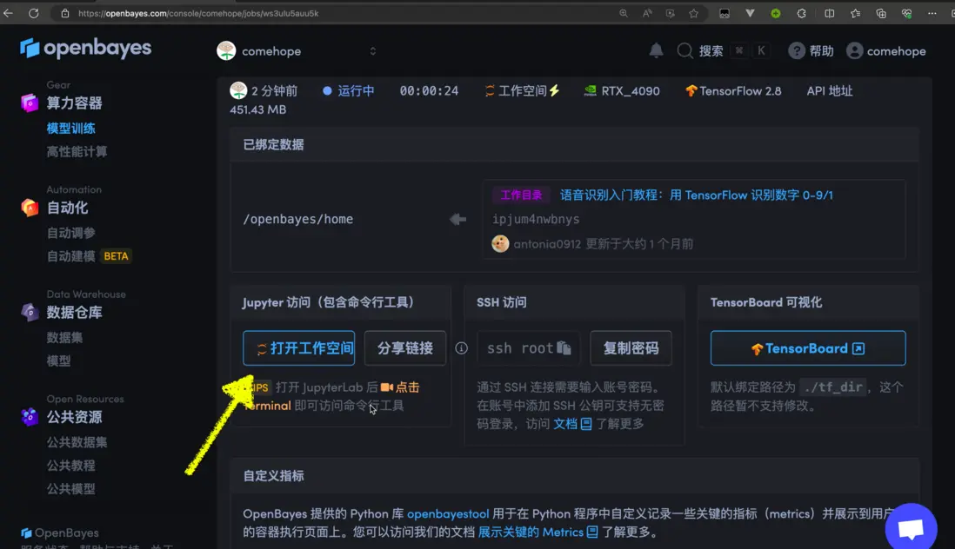Click the 算力容器 cube icon

tap(30, 103)
